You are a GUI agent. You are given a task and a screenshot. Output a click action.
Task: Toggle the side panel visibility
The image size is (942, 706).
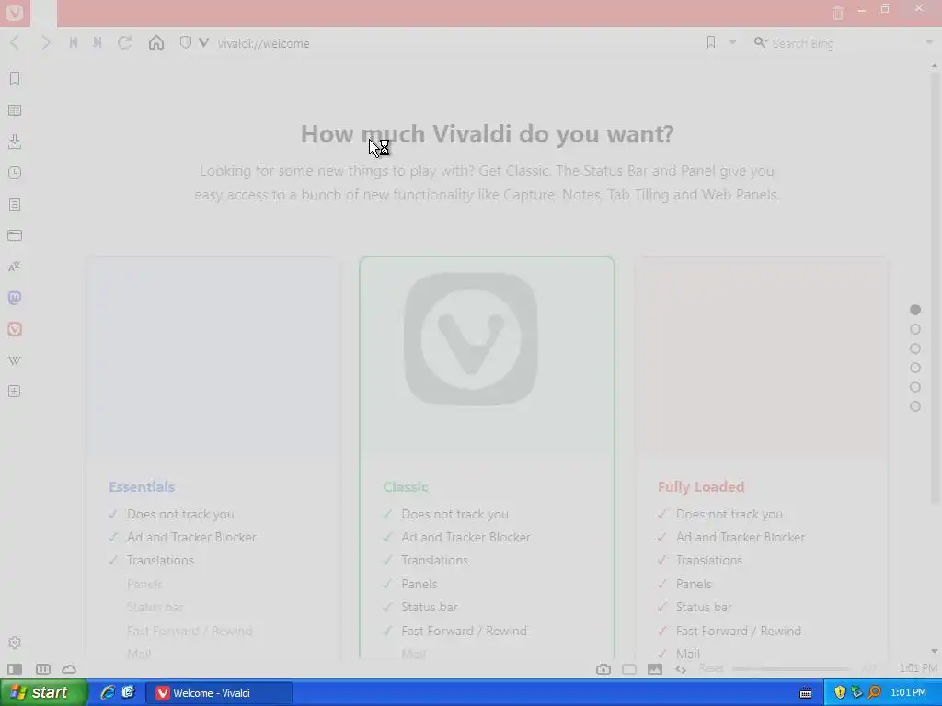click(x=15, y=669)
